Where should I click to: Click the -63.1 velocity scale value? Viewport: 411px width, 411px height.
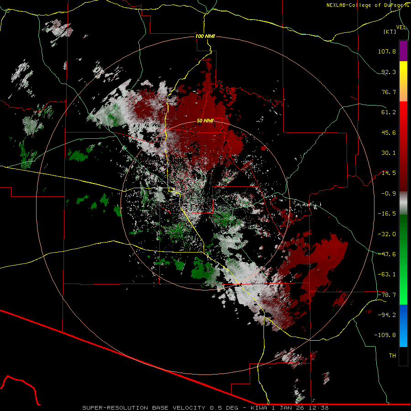click(x=387, y=274)
